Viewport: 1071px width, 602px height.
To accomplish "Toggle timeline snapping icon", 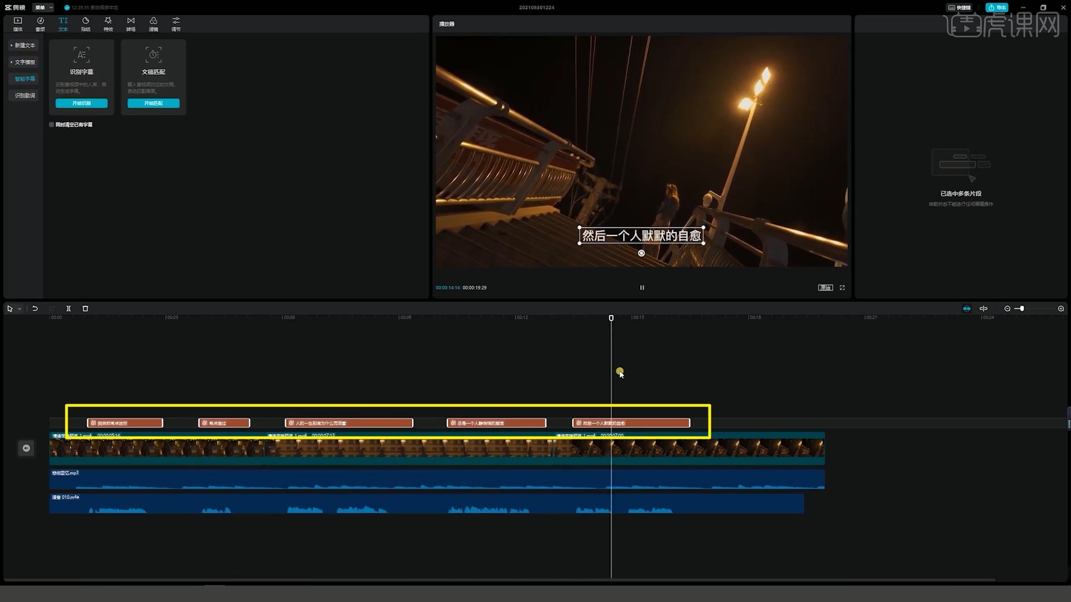I will tap(967, 308).
